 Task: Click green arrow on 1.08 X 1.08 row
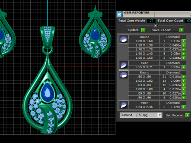(x=184, y=89)
